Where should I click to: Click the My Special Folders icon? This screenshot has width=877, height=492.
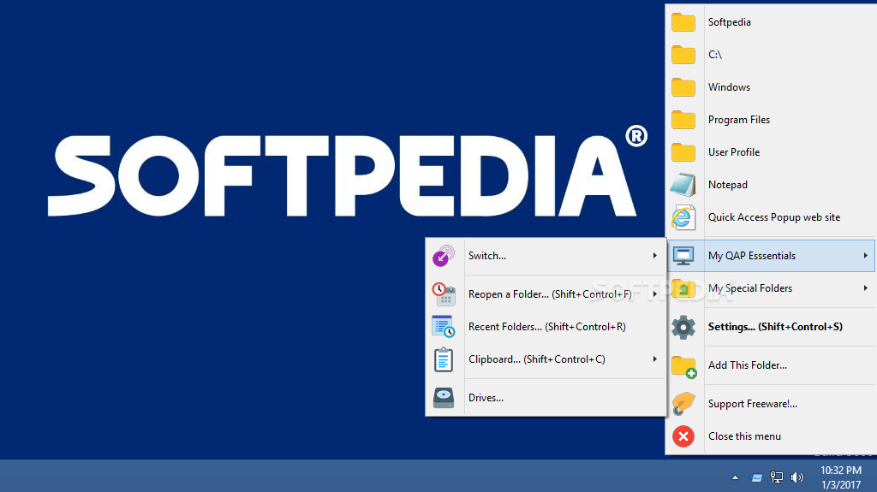tap(683, 288)
